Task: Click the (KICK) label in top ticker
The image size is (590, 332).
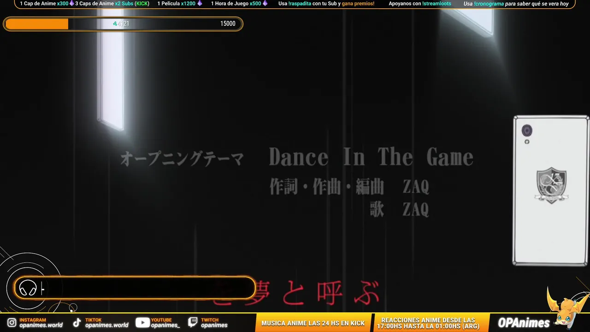Action: pyautogui.click(x=142, y=4)
